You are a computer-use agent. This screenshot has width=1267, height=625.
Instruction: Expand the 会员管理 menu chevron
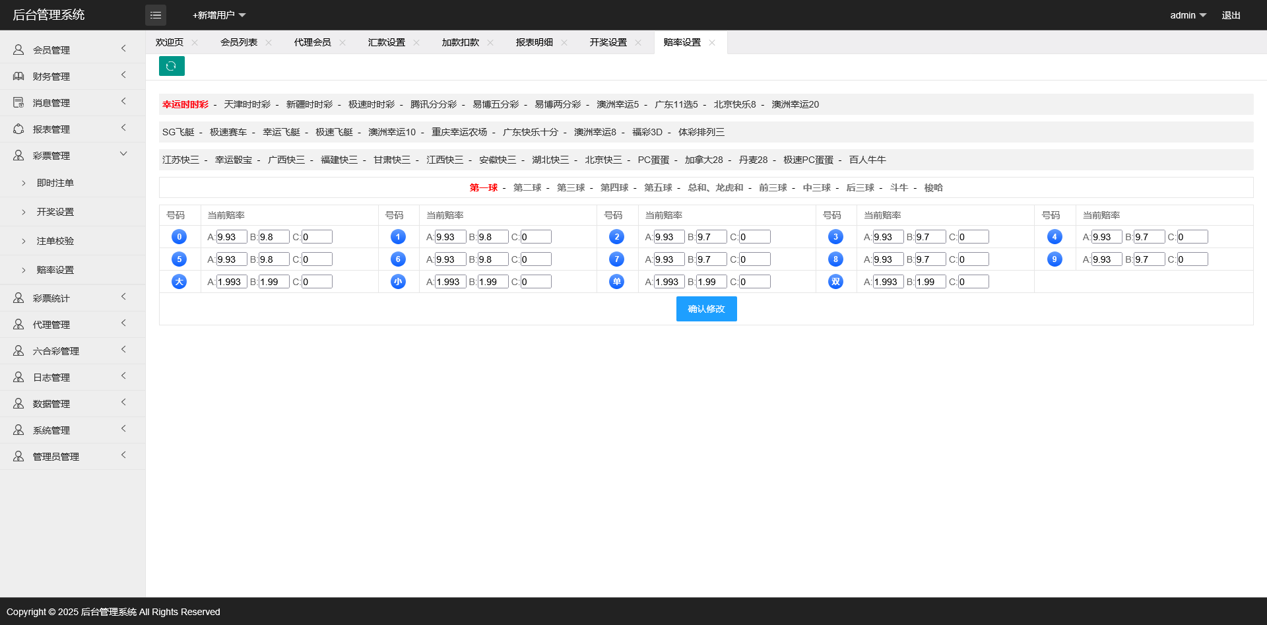[x=123, y=49]
